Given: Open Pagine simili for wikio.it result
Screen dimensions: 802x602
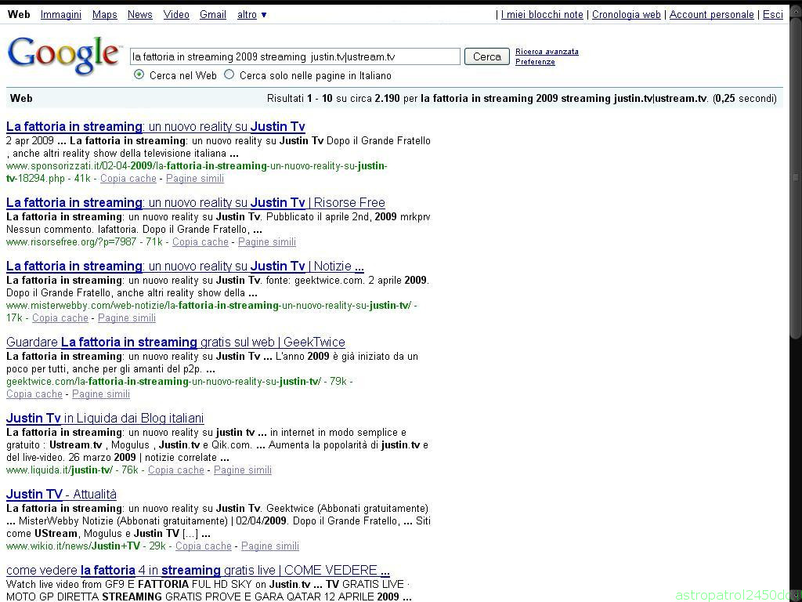Looking at the screenshot, I should click(270, 546).
